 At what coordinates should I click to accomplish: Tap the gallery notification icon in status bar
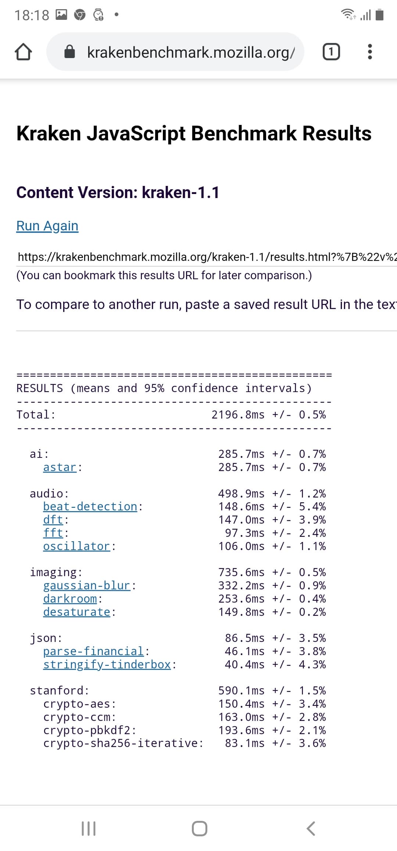coord(61,15)
